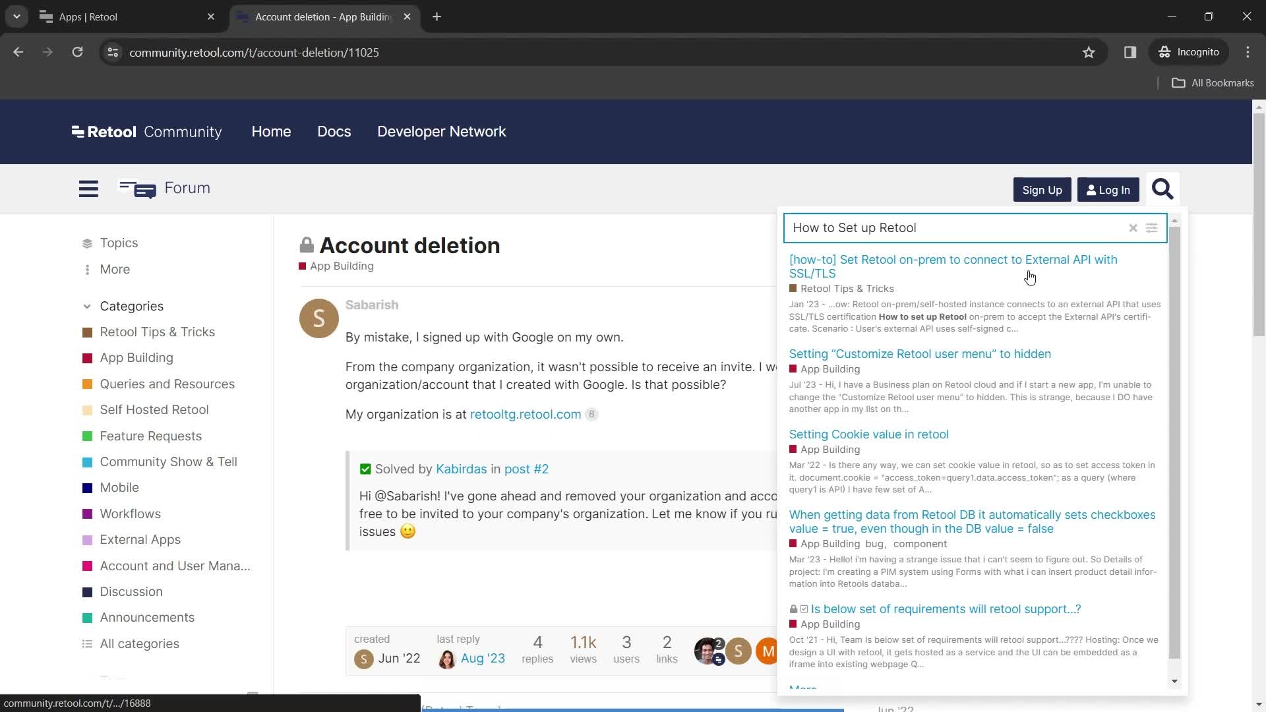Click the search results panel scrollbar
This screenshot has width=1266, height=712.
(1174, 442)
